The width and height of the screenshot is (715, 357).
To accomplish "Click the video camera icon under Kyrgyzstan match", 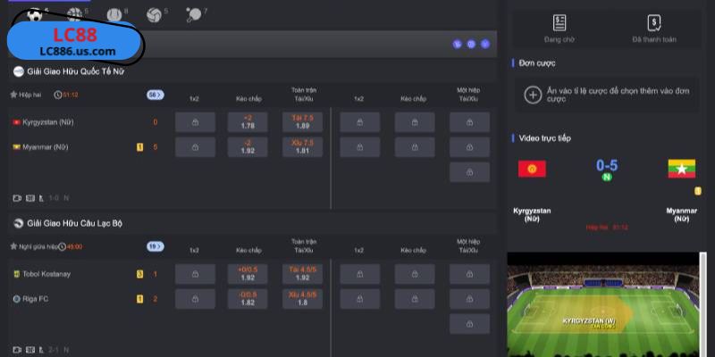I will (x=17, y=198).
